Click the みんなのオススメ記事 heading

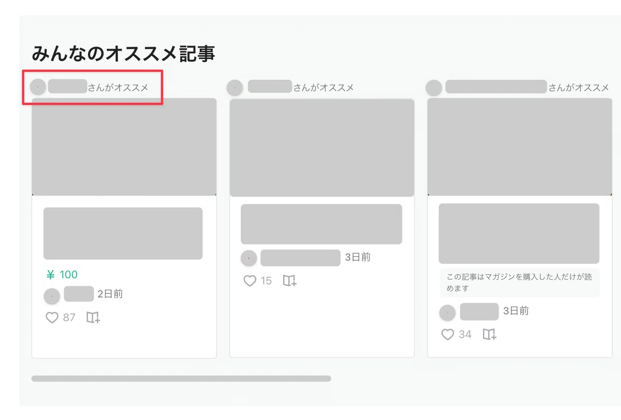pyautogui.click(x=123, y=53)
